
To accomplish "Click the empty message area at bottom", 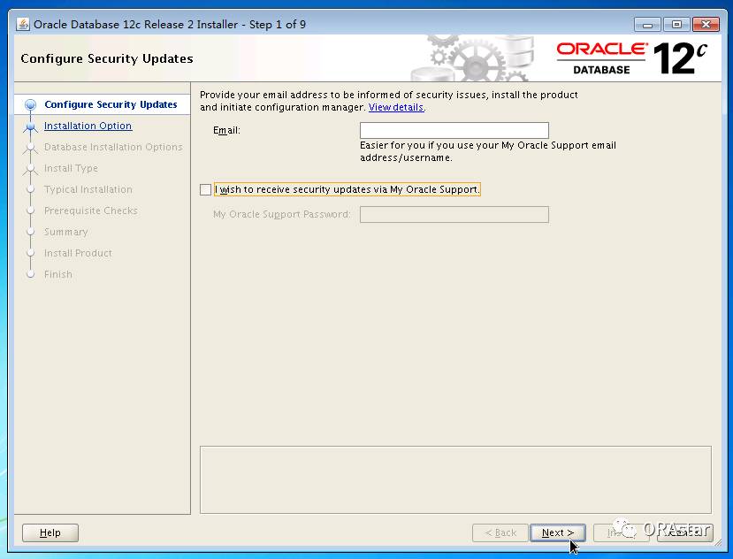I will pos(455,479).
